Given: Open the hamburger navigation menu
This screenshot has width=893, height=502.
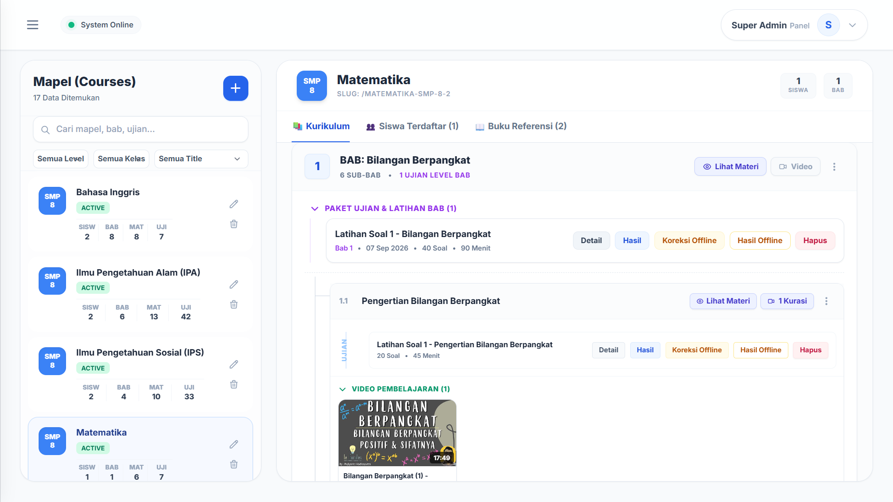Looking at the screenshot, I should [33, 25].
